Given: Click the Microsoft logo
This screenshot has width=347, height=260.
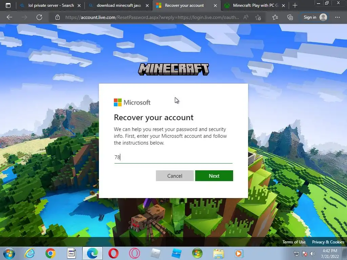Looking at the screenshot, I should click(132, 102).
